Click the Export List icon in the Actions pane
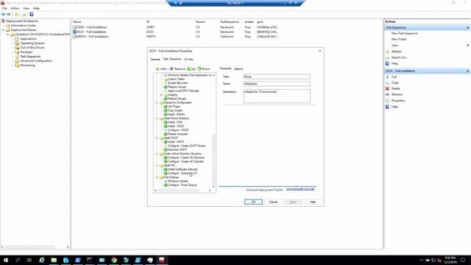This screenshot has height=265, width=471. point(387,57)
